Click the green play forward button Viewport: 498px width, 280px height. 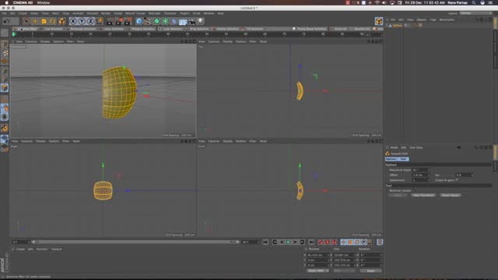click(289, 242)
